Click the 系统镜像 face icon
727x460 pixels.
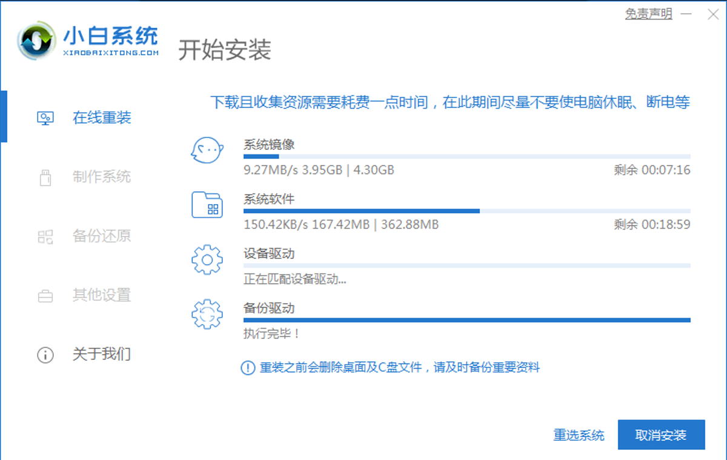[x=207, y=150]
